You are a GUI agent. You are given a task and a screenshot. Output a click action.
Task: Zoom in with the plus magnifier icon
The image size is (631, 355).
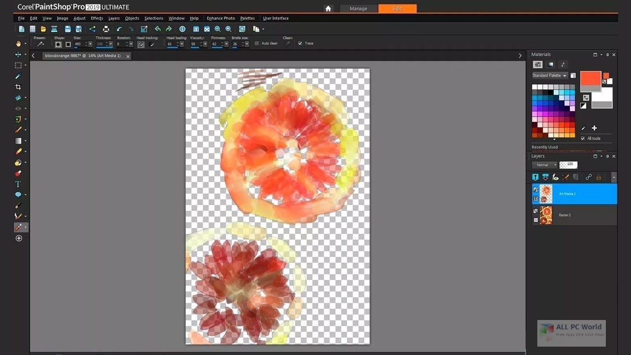228,29
